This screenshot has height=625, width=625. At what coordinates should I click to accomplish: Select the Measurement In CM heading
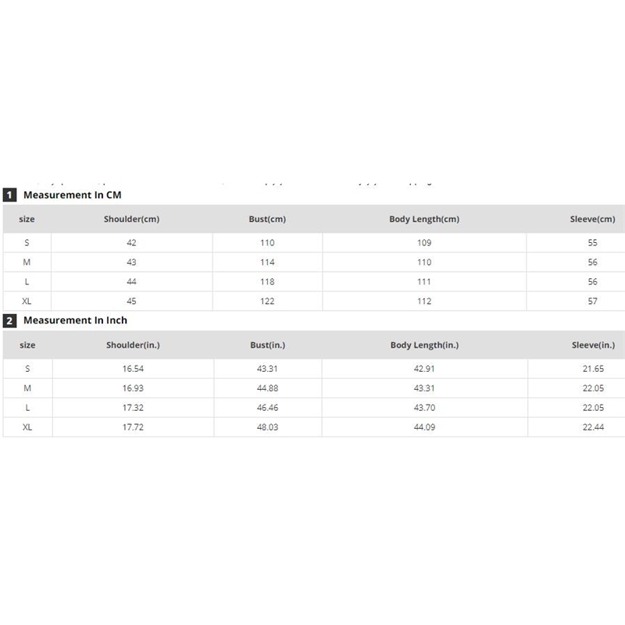tap(73, 195)
